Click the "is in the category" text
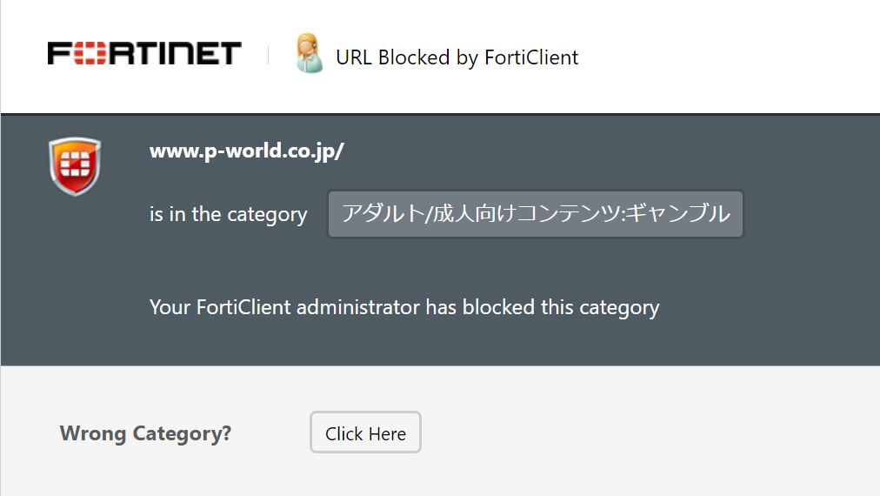The image size is (880, 496). coord(229,215)
